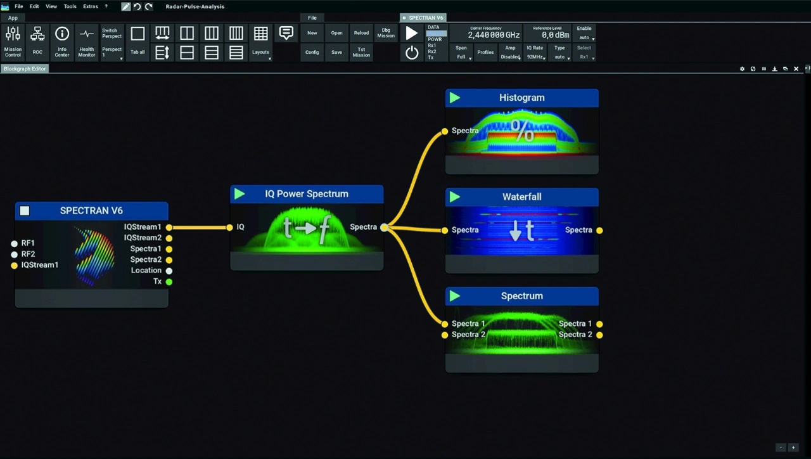Open the Tools menu
Screen dimensions: 811x459
pos(70,6)
